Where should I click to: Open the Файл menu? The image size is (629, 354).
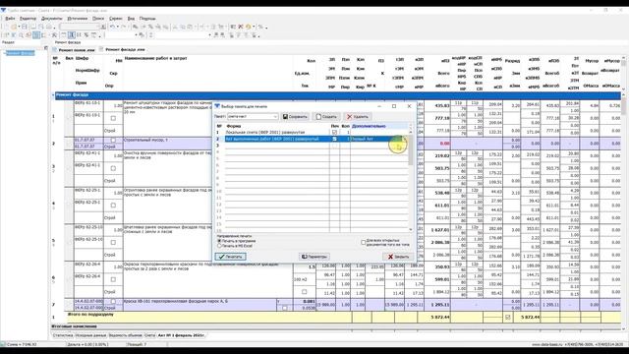coord(10,19)
